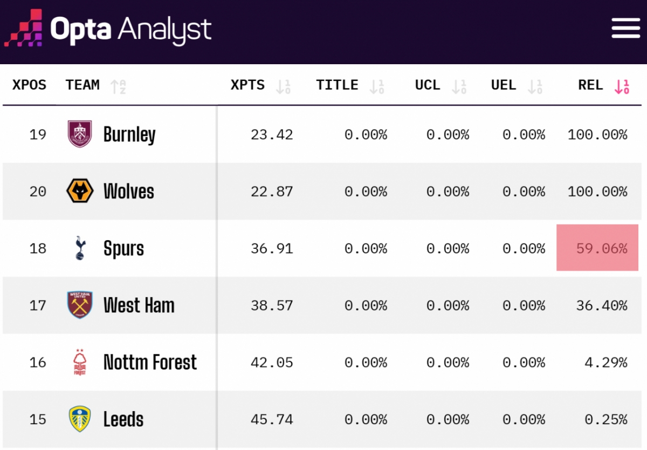Select the Leeds table row's XPTS value
The width and height of the screenshot is (647, 450).
coord(272,419)
